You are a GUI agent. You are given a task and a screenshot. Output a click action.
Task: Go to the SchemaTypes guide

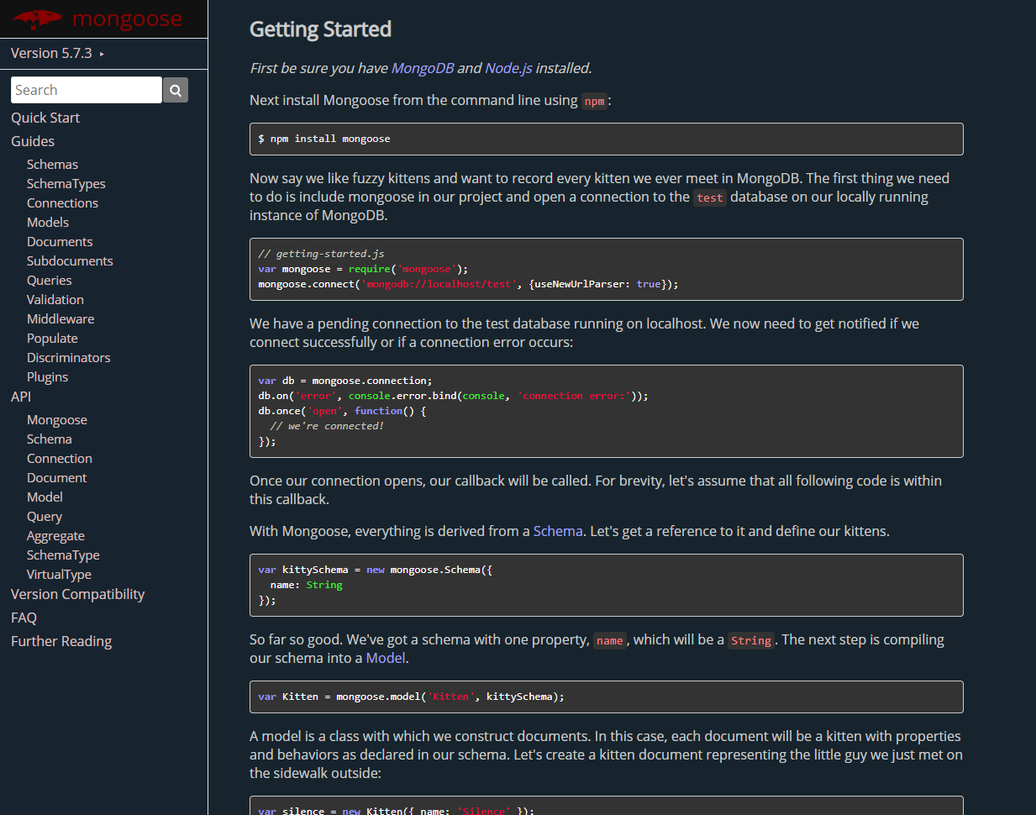66,184
